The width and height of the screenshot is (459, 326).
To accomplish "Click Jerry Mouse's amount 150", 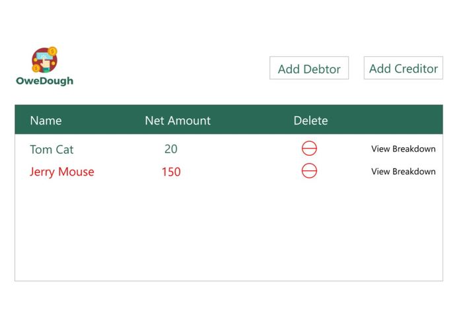I will (x=171, y=172).
